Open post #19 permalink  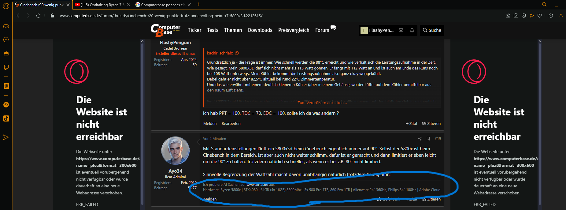coord(438,139)
